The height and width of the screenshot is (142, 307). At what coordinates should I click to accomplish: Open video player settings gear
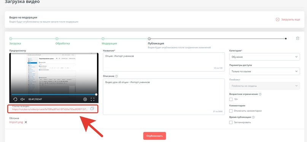coord(85,99)
